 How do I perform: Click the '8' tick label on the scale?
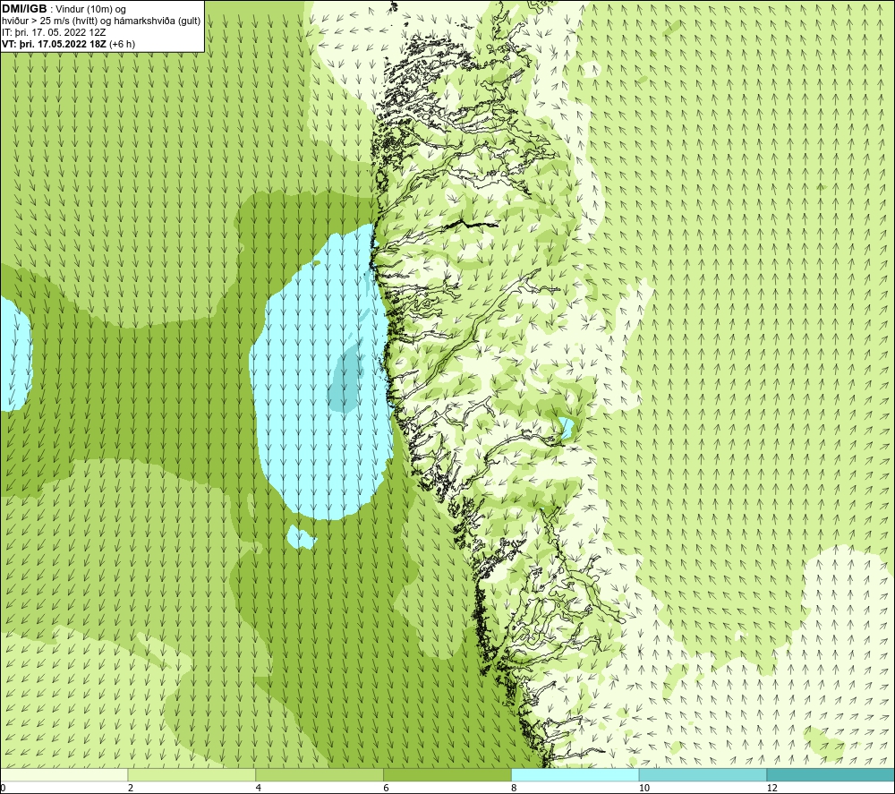[514, 789]
